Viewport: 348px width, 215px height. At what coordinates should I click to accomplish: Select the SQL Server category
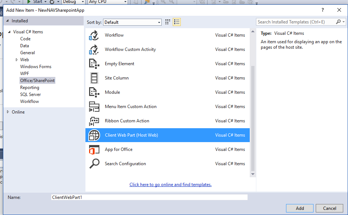click(x=30, y=94)
